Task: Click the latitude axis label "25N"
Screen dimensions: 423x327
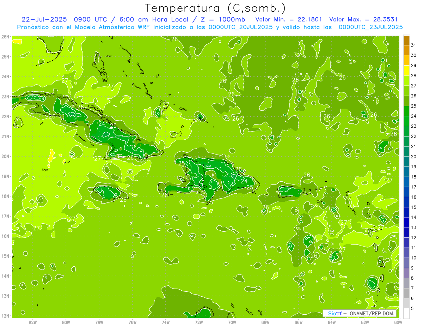Action: (x=5, y=56)
